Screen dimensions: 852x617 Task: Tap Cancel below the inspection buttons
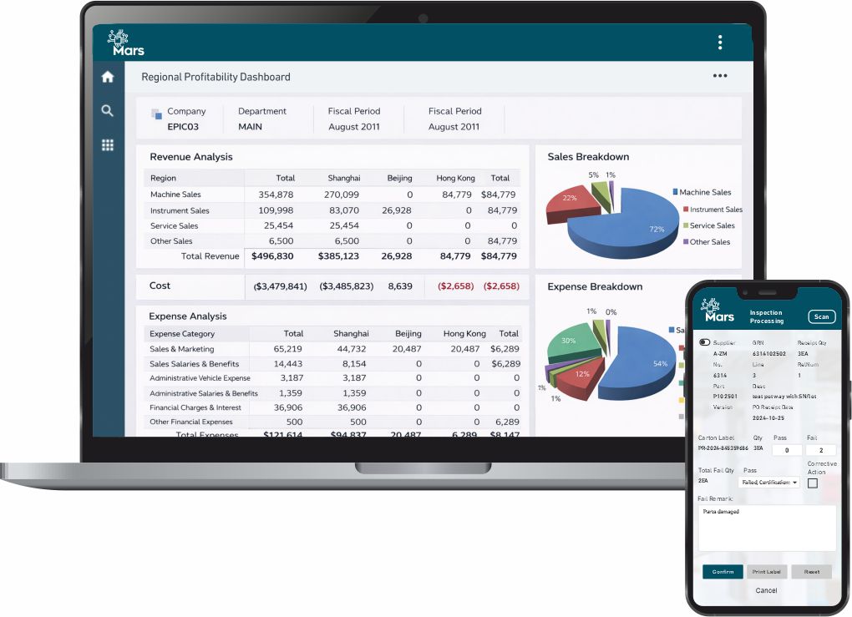click(x=767, y=590)
